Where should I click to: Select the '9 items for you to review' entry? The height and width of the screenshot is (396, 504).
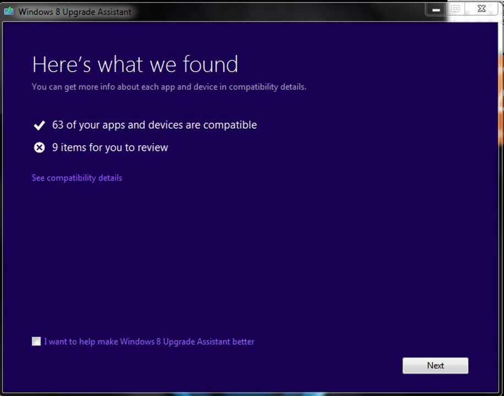click(x=109, y=147)
